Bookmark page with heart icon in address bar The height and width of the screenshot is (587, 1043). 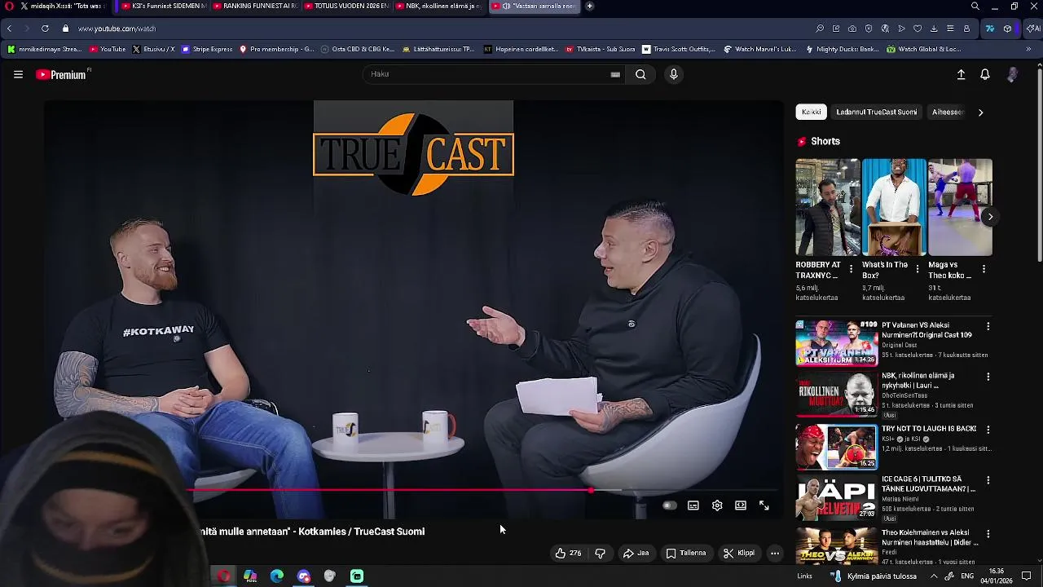(x=918, y=29)
